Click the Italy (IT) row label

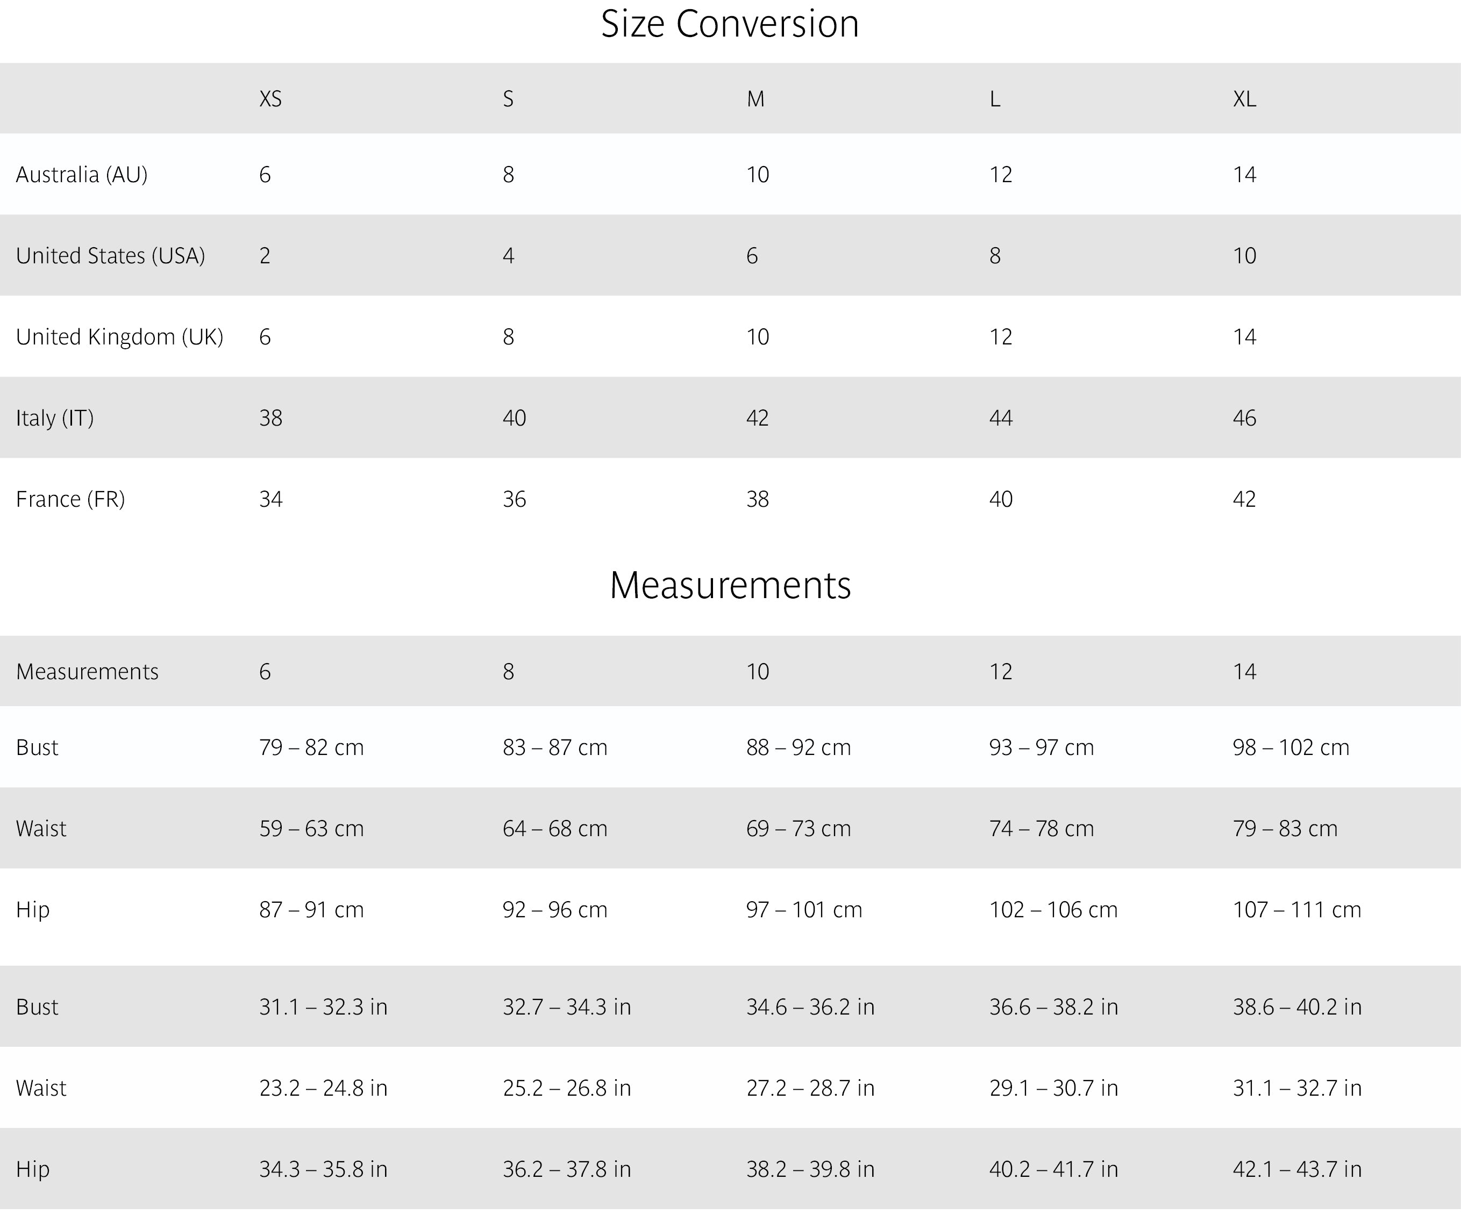coord(54,419)
